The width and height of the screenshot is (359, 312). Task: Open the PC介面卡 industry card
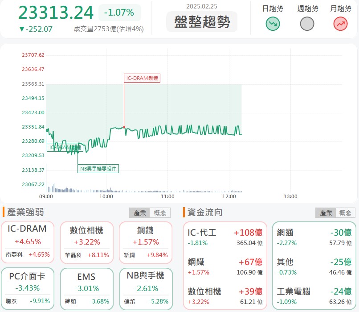28,288
